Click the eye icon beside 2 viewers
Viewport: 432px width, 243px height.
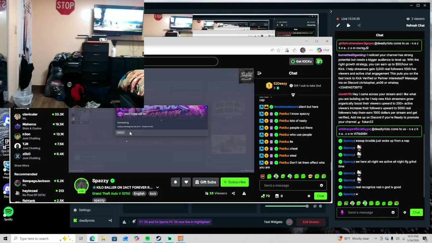pyautogui.click(x=408, y=19)
